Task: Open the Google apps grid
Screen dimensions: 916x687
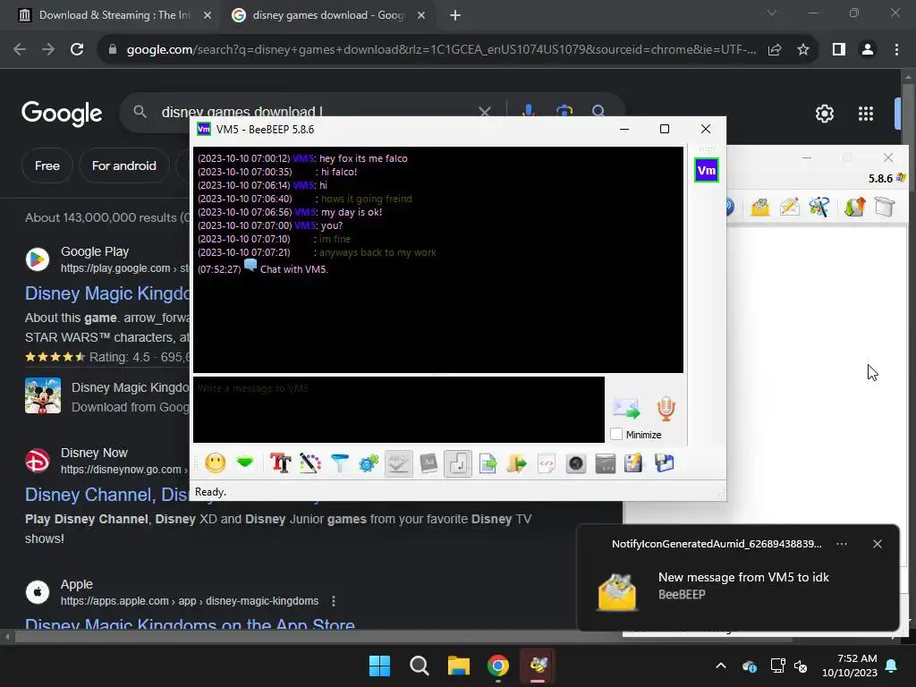Action: coord(866,114)
